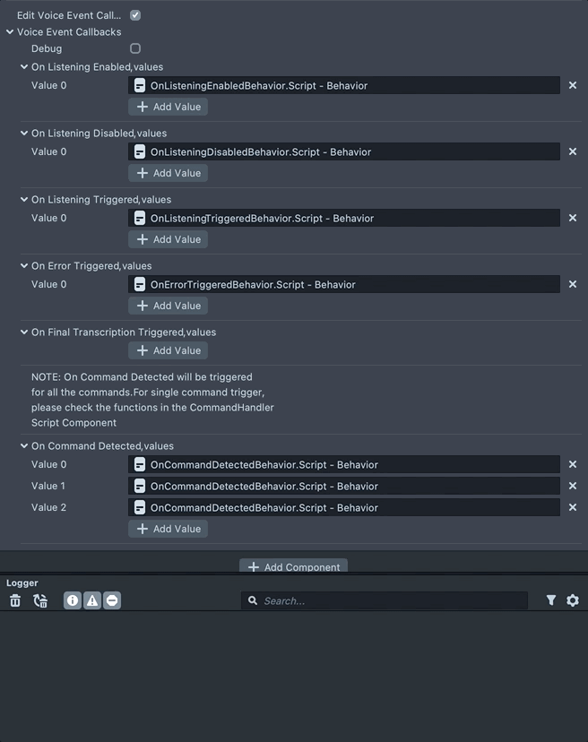Remove Value 2 from On Command Detected
Viewport: 588px width, 742px height.
pyautogui.click(x=573, y=507)
